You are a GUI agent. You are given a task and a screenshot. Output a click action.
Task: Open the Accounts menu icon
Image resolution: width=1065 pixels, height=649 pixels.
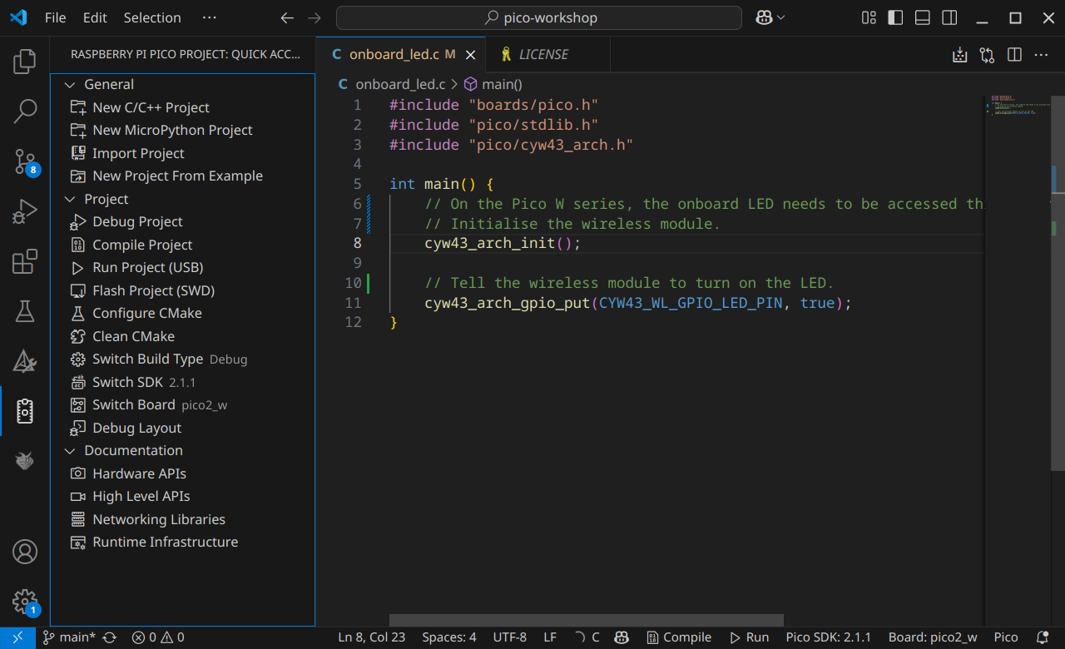25,552
